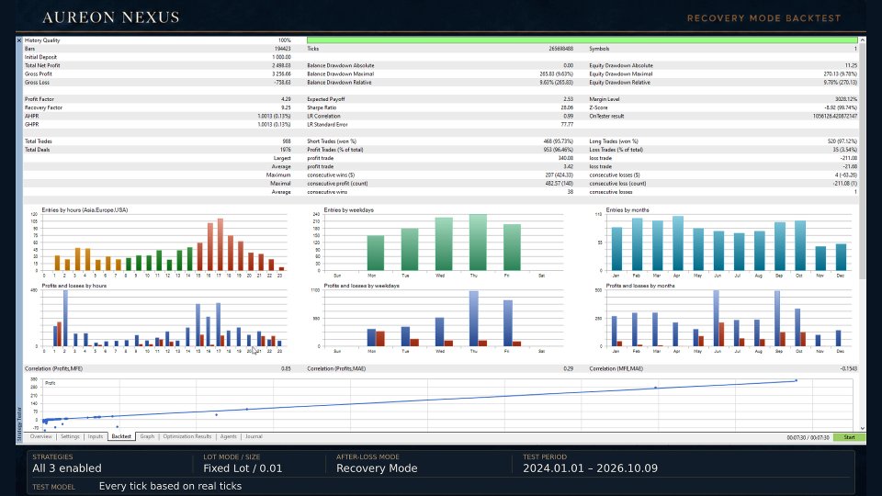Image resolution: width=882 pixels, height=496 pixels.
Task: Show the Journal tab
Action: coord(254,436)
